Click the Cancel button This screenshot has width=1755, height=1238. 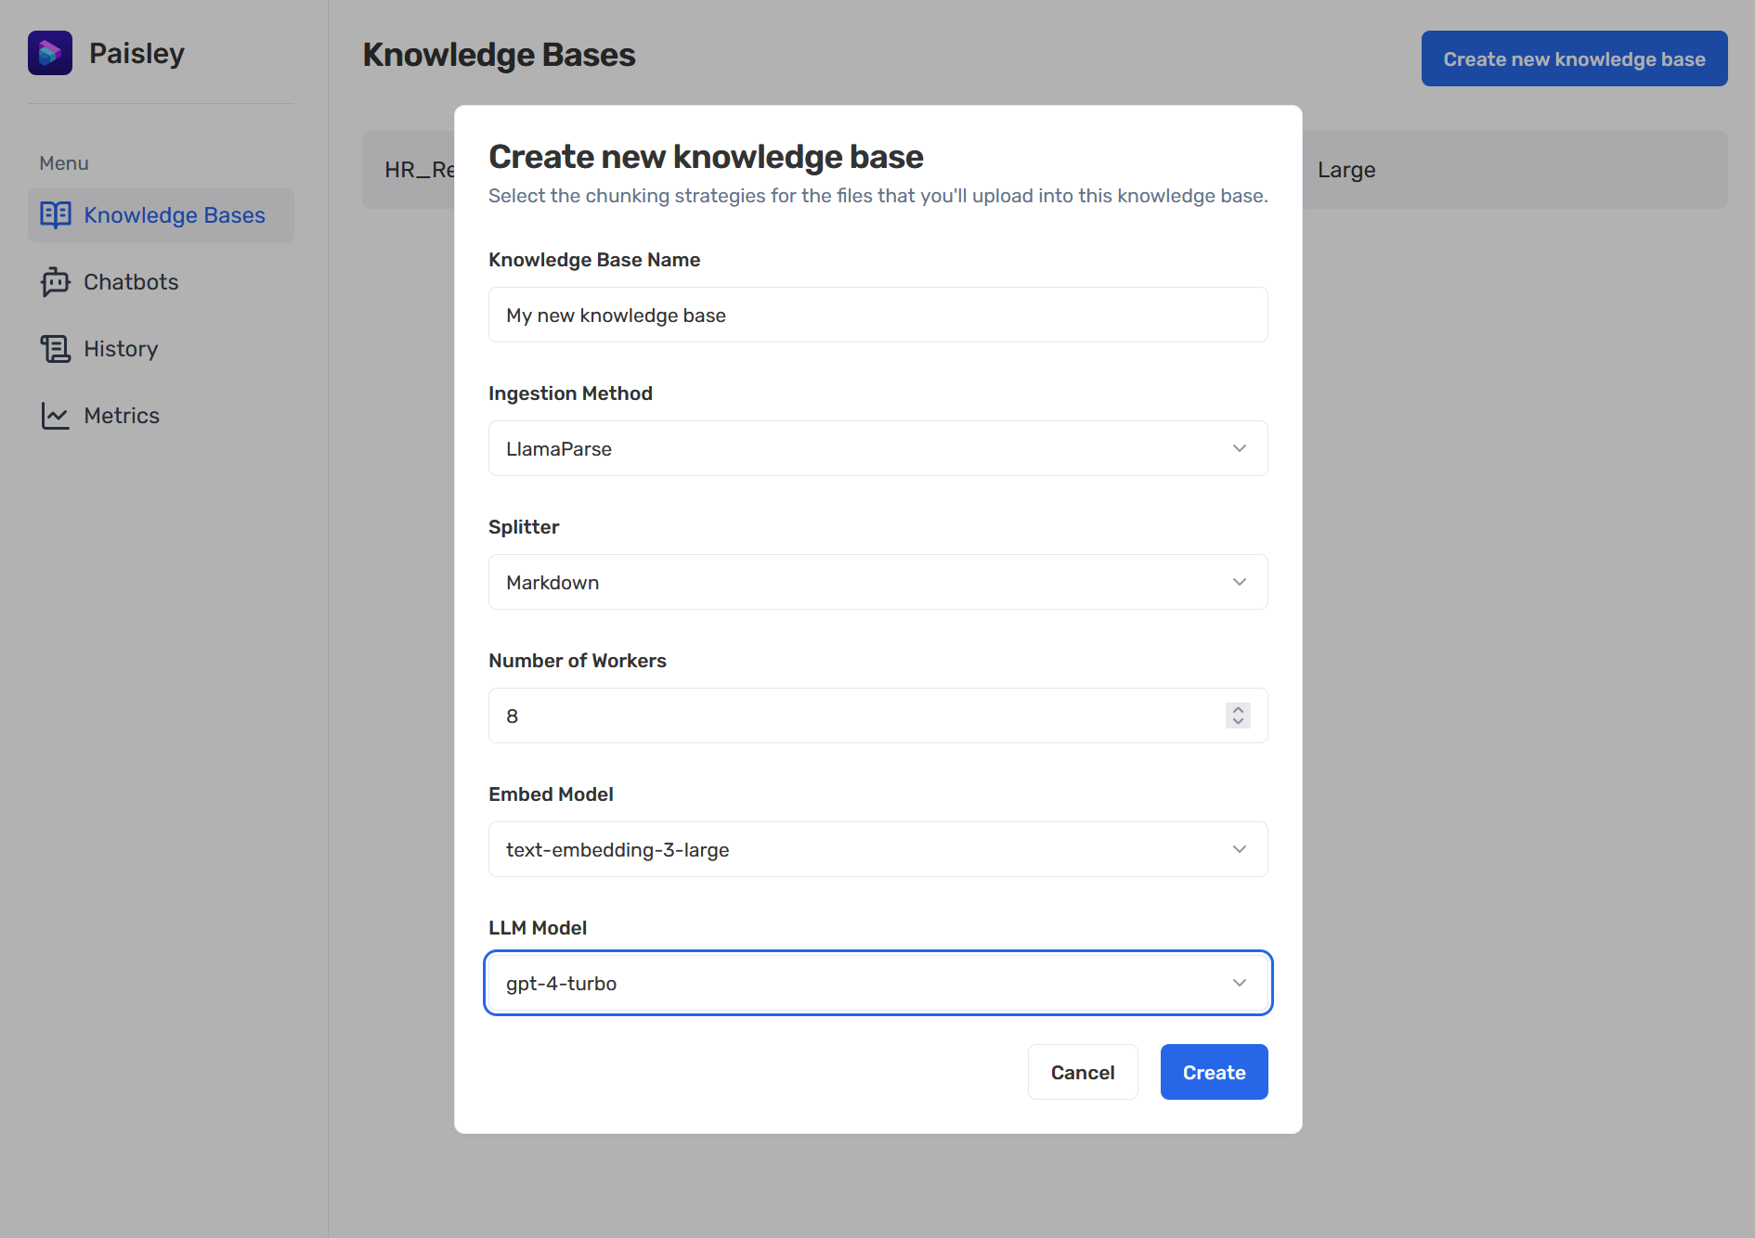point(1083,1072)
